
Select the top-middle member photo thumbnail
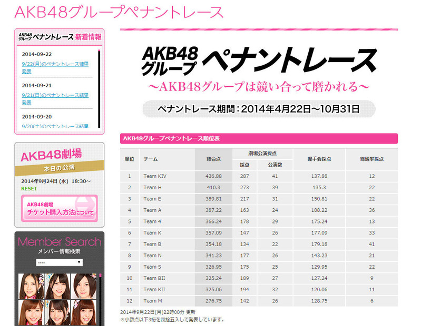click(59, 285)
